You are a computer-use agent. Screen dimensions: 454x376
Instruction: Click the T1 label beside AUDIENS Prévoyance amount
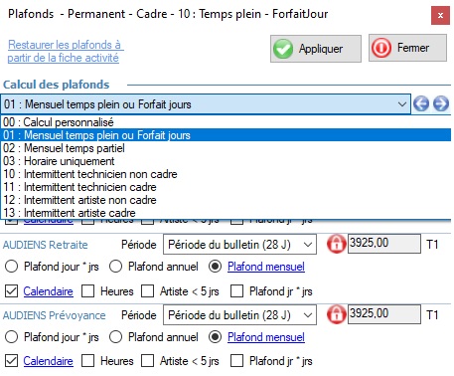point(432,314)
